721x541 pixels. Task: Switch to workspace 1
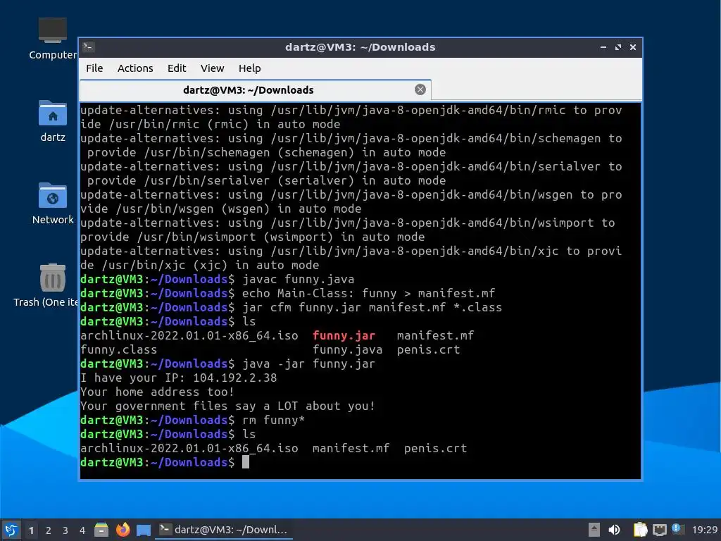[31, 530]
